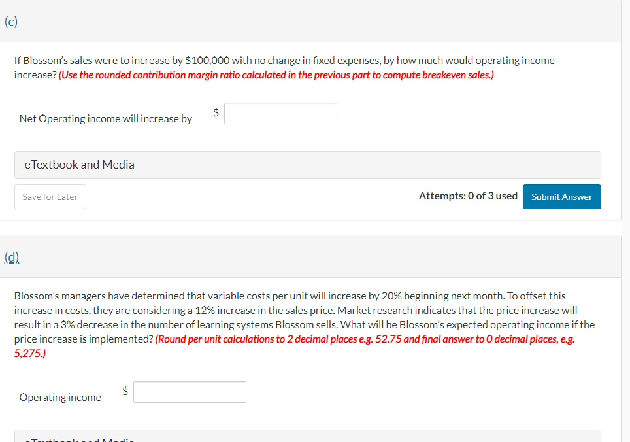This screenshot has height=442, width=630.
Task: Open the (d) section link
Action: [x=11, y=258]
